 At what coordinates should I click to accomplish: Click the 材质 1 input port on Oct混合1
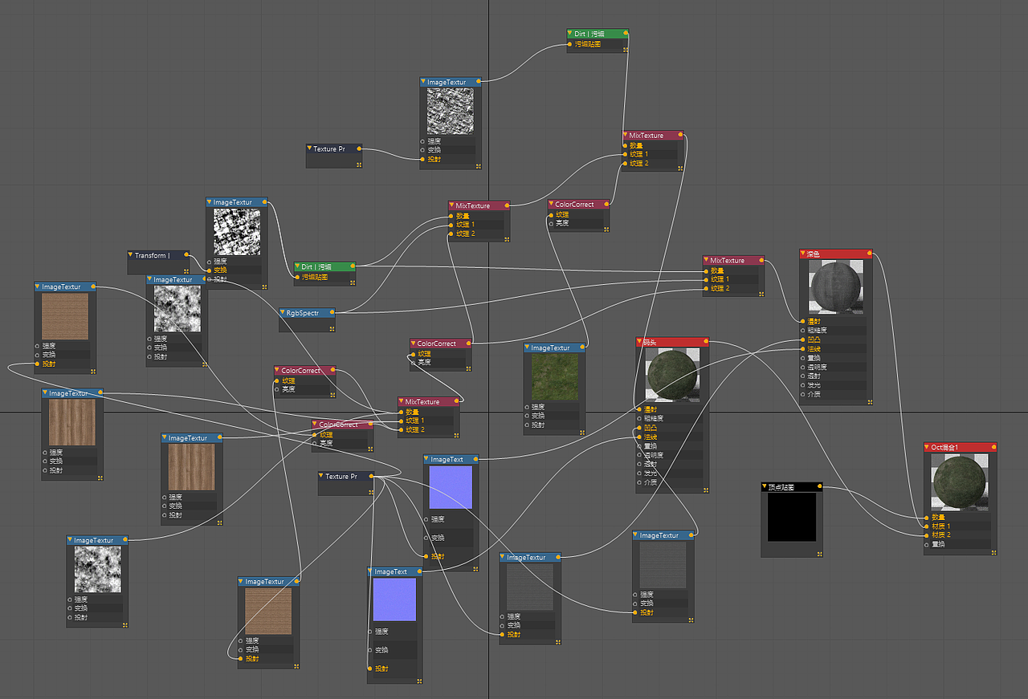[x=926, y=526]
